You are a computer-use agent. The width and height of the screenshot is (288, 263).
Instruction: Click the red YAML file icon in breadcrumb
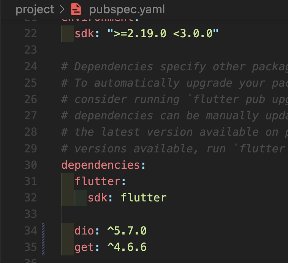coord(76,9)
